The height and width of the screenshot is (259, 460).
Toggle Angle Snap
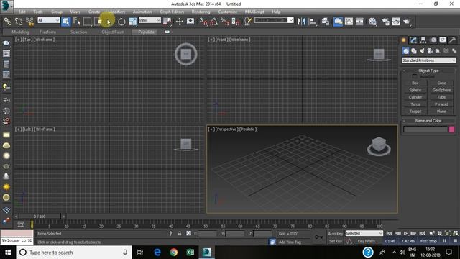coord(214,22)
